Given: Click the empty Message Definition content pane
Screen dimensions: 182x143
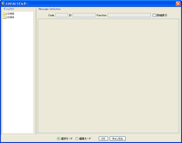Looking at the screenshot, I should pyautogui.click(x=108, y=76).
